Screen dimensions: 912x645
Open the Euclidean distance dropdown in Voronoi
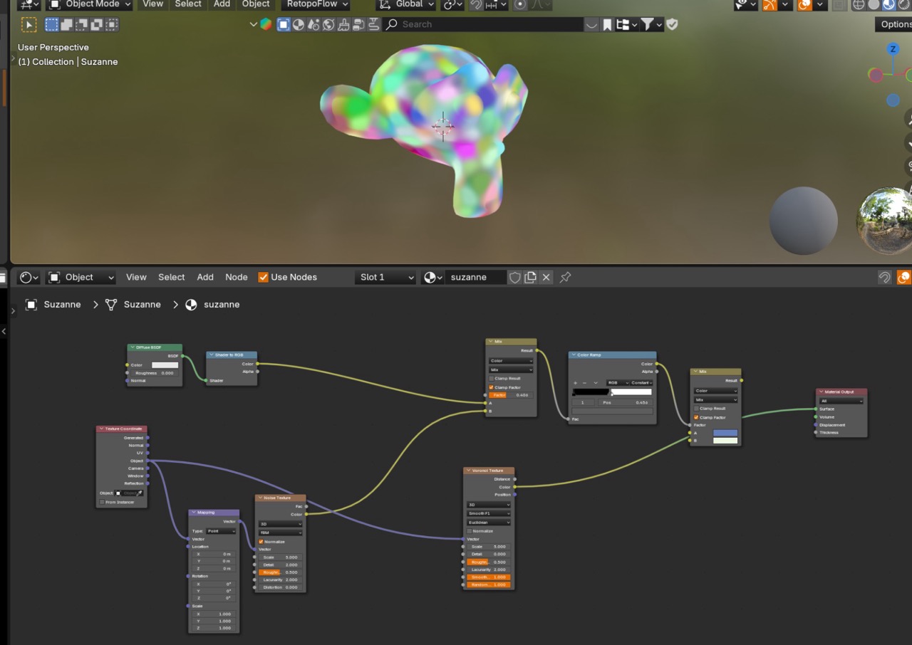pos(489,522)
